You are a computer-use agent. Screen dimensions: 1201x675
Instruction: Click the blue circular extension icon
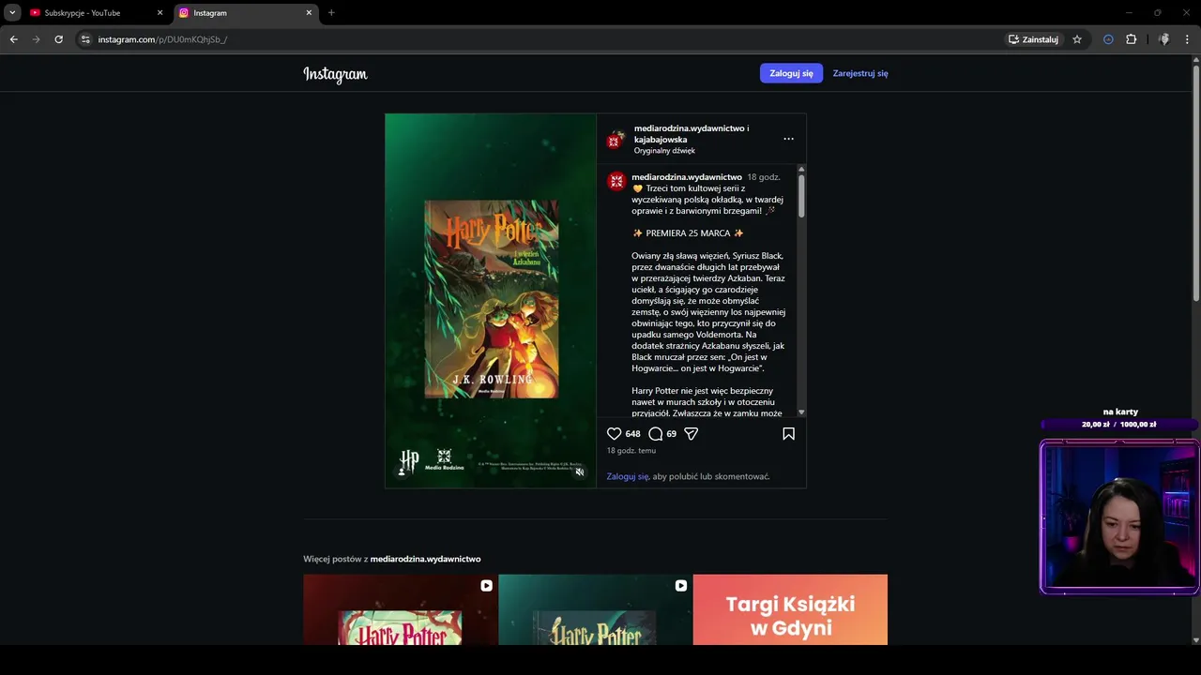tap(1108, 39)
